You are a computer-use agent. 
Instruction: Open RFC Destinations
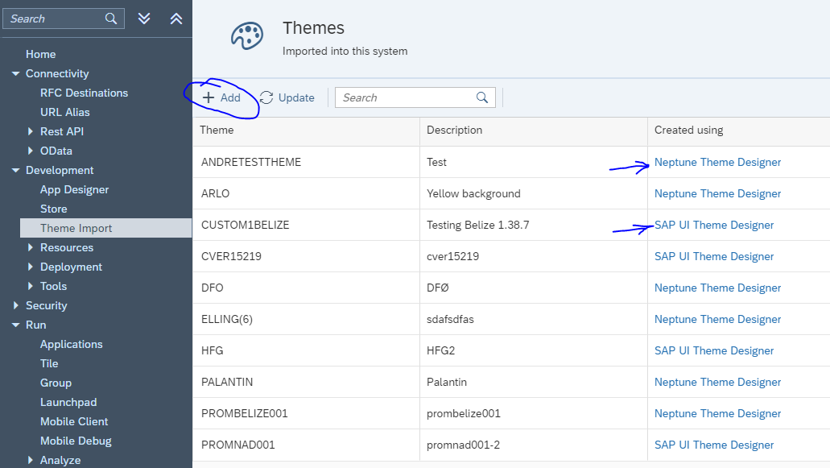pos(85,93)
